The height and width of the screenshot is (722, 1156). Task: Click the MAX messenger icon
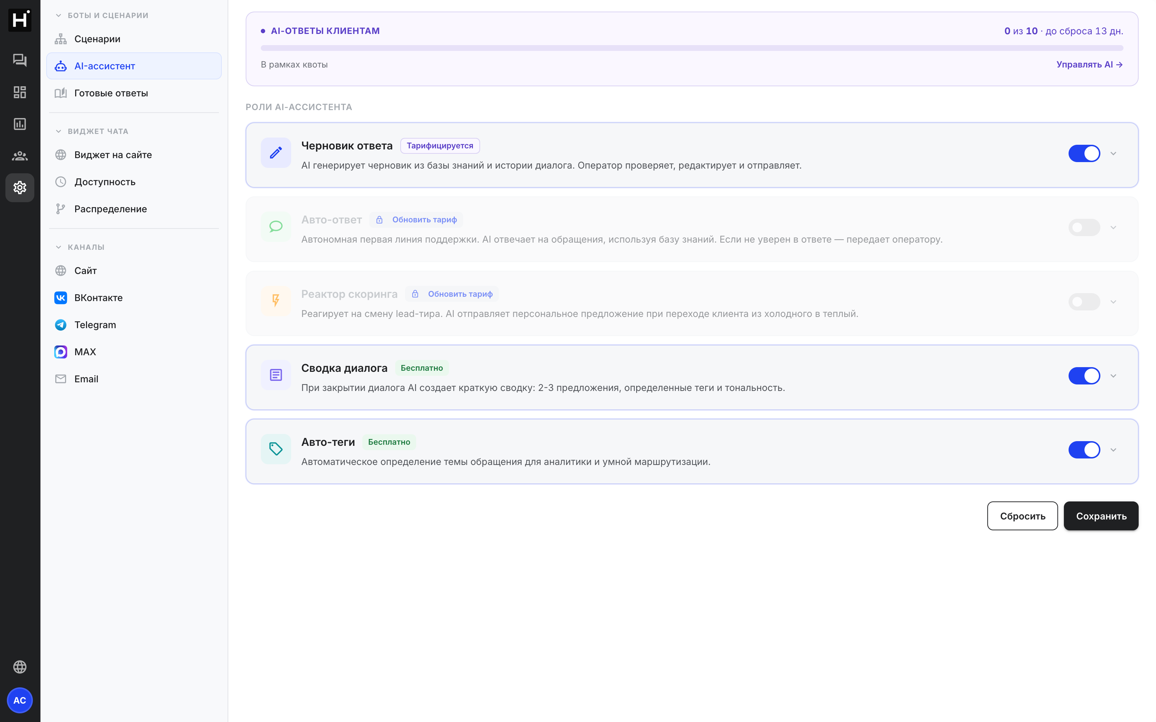pyautogui.click(x=61, y=352)
